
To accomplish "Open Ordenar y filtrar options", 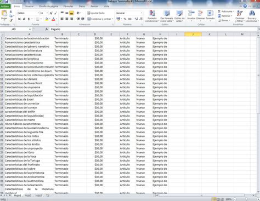I will [240, 16].
